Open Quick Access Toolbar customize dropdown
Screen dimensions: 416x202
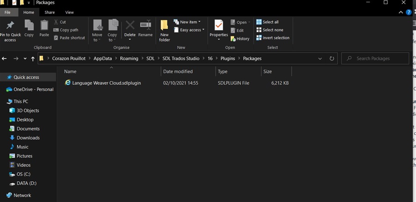point(29,3)
